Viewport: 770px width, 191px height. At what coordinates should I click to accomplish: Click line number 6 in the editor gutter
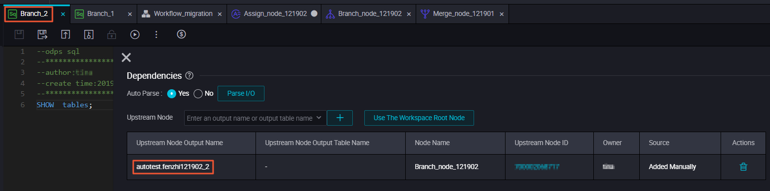point(22,105)
